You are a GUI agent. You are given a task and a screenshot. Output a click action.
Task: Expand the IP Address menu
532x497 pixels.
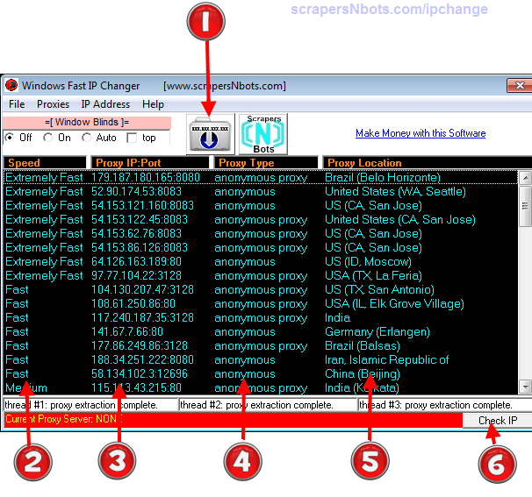[105, 104]
